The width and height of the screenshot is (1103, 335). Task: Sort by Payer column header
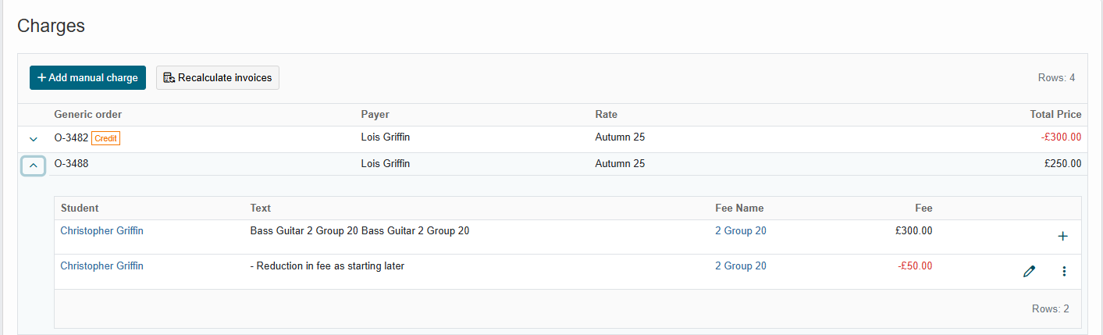click(375, 115)
